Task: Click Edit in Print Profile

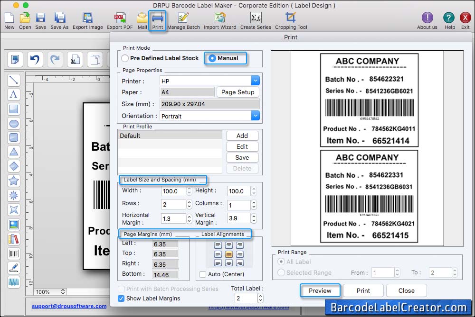Action: pyautogui.click(x=242, y=146)
